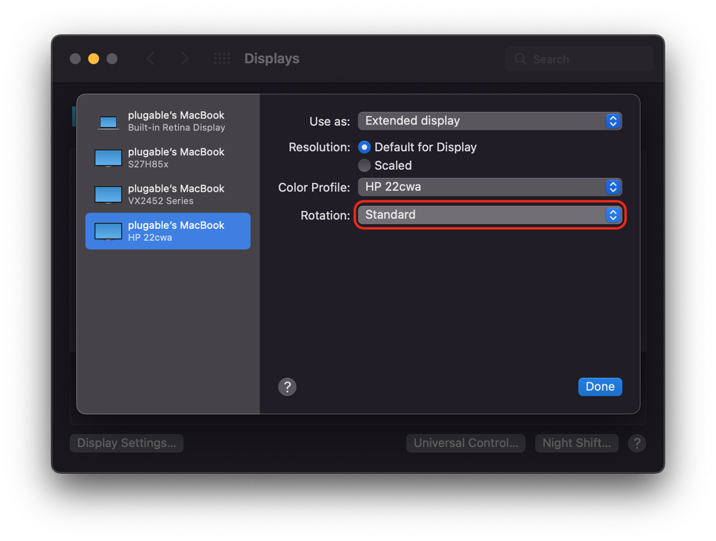The height and width of the screenshot is (541, 716).
Task: Click the magnifying glass in the search field
Action: [x=520, y=59]
